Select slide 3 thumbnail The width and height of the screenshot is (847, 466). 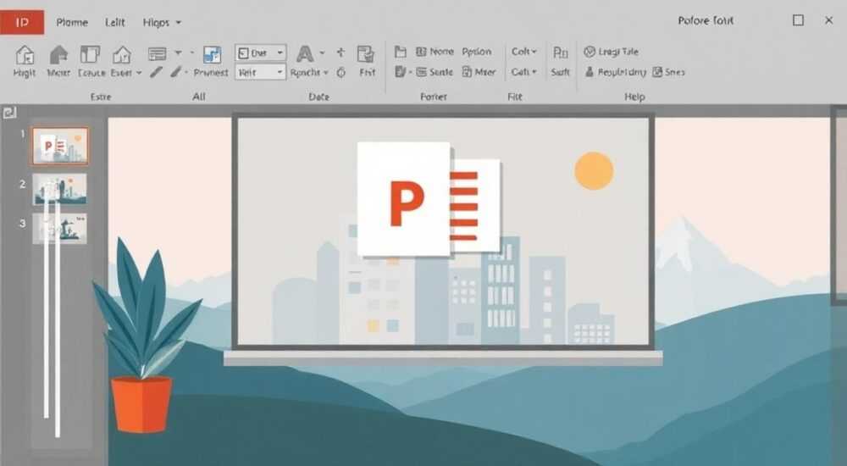(59, 229)
